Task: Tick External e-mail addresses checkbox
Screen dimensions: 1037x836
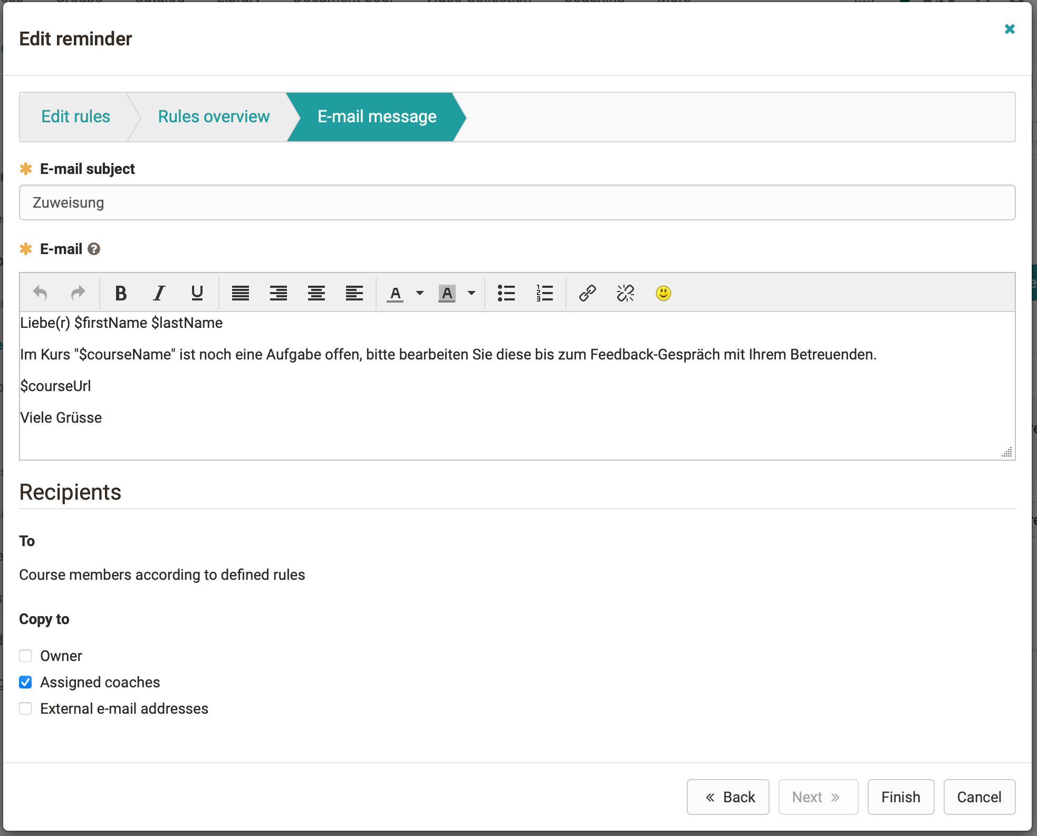Action: click(25, 708)
